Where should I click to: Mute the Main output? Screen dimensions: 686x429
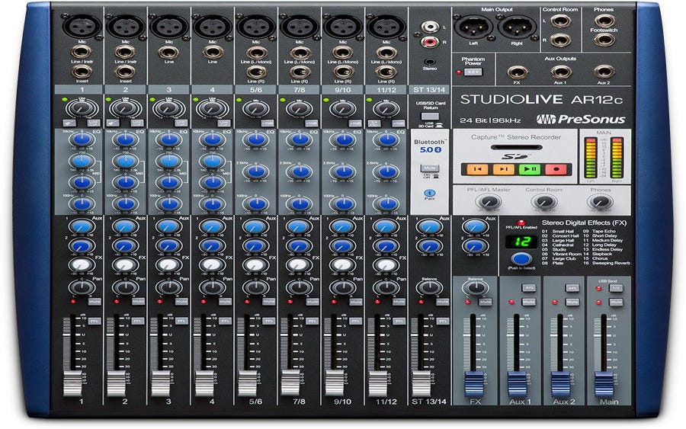pyautogui.click(x=616, y=302)
